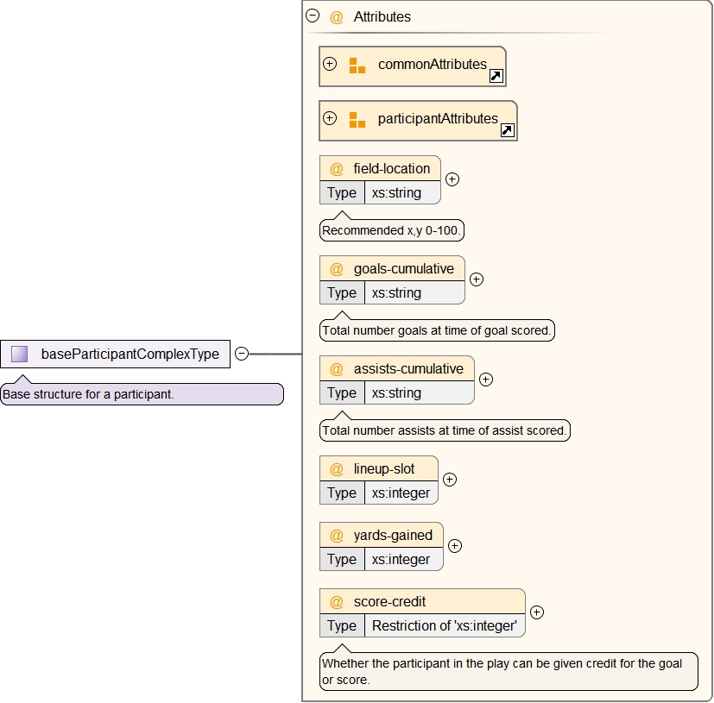Expand the goals-cumulative attribute details
The image size is (714, 703).
pyautogui.click(x=476, y=279)
